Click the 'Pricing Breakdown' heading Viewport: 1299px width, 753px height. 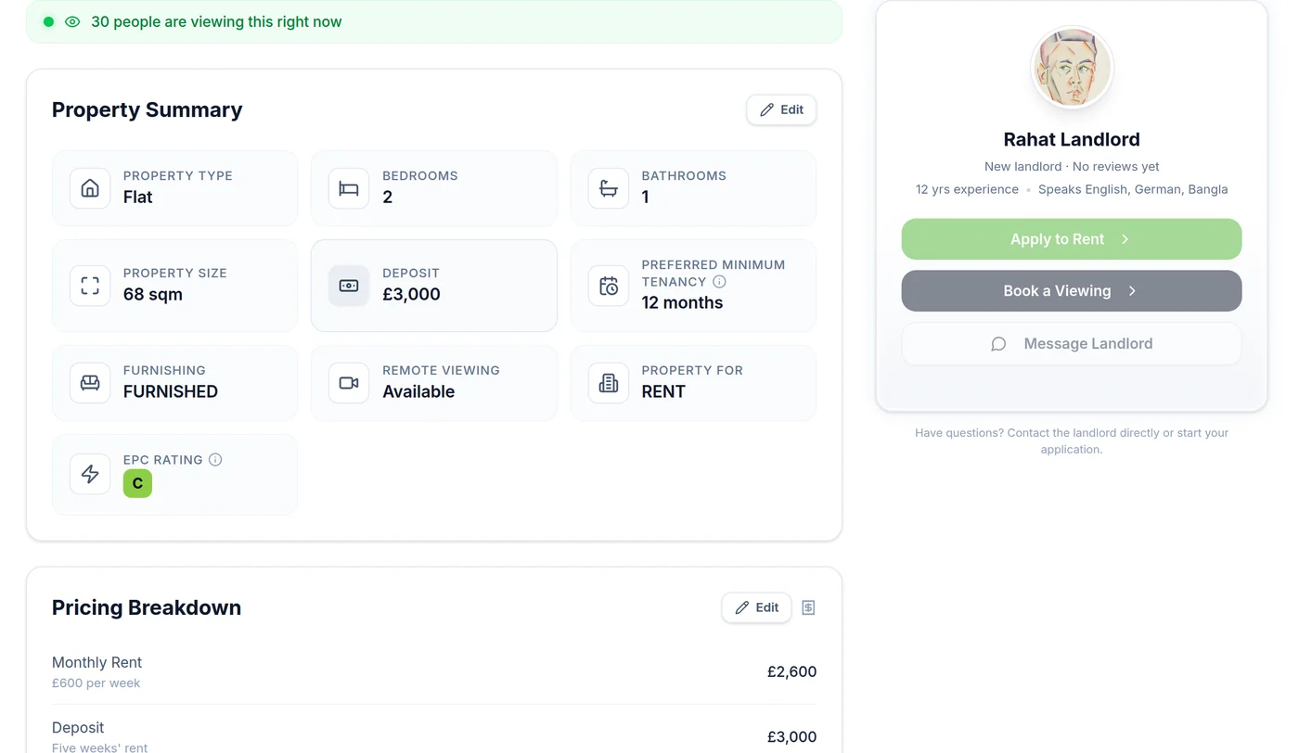point(147,607)
